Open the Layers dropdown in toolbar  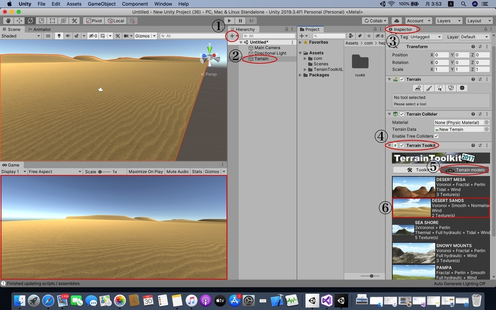pos(448,21)
